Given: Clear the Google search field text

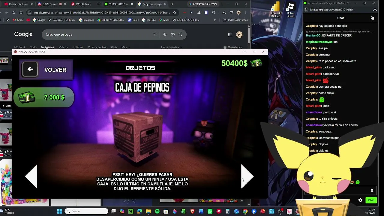Looking at the screenshot, I should [x=155, y=34].
